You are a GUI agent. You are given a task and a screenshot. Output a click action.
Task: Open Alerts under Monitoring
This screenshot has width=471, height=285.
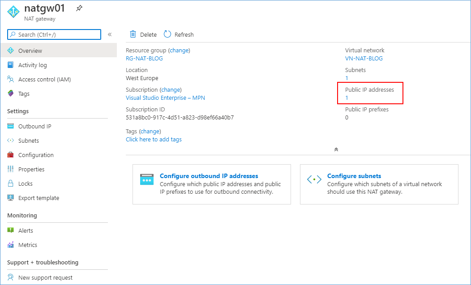point(26,231)
